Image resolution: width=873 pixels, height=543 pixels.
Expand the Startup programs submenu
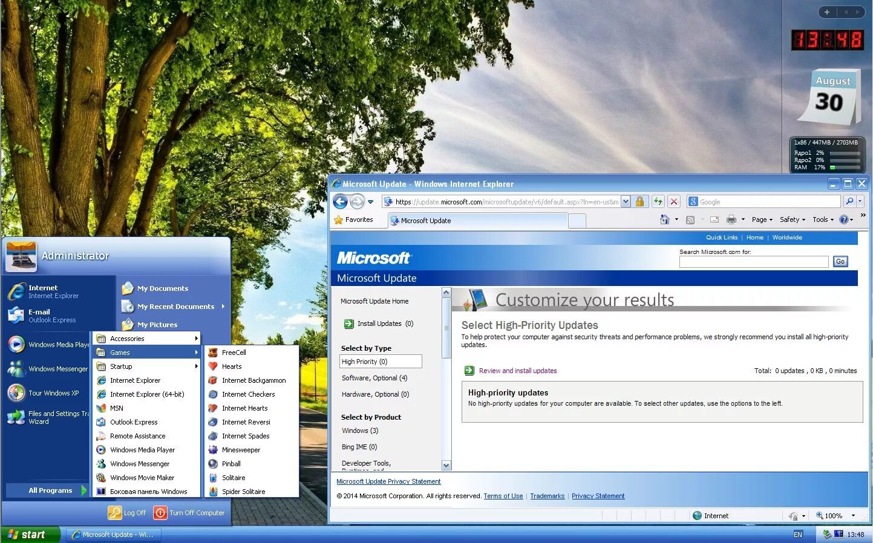coord(147,366)
